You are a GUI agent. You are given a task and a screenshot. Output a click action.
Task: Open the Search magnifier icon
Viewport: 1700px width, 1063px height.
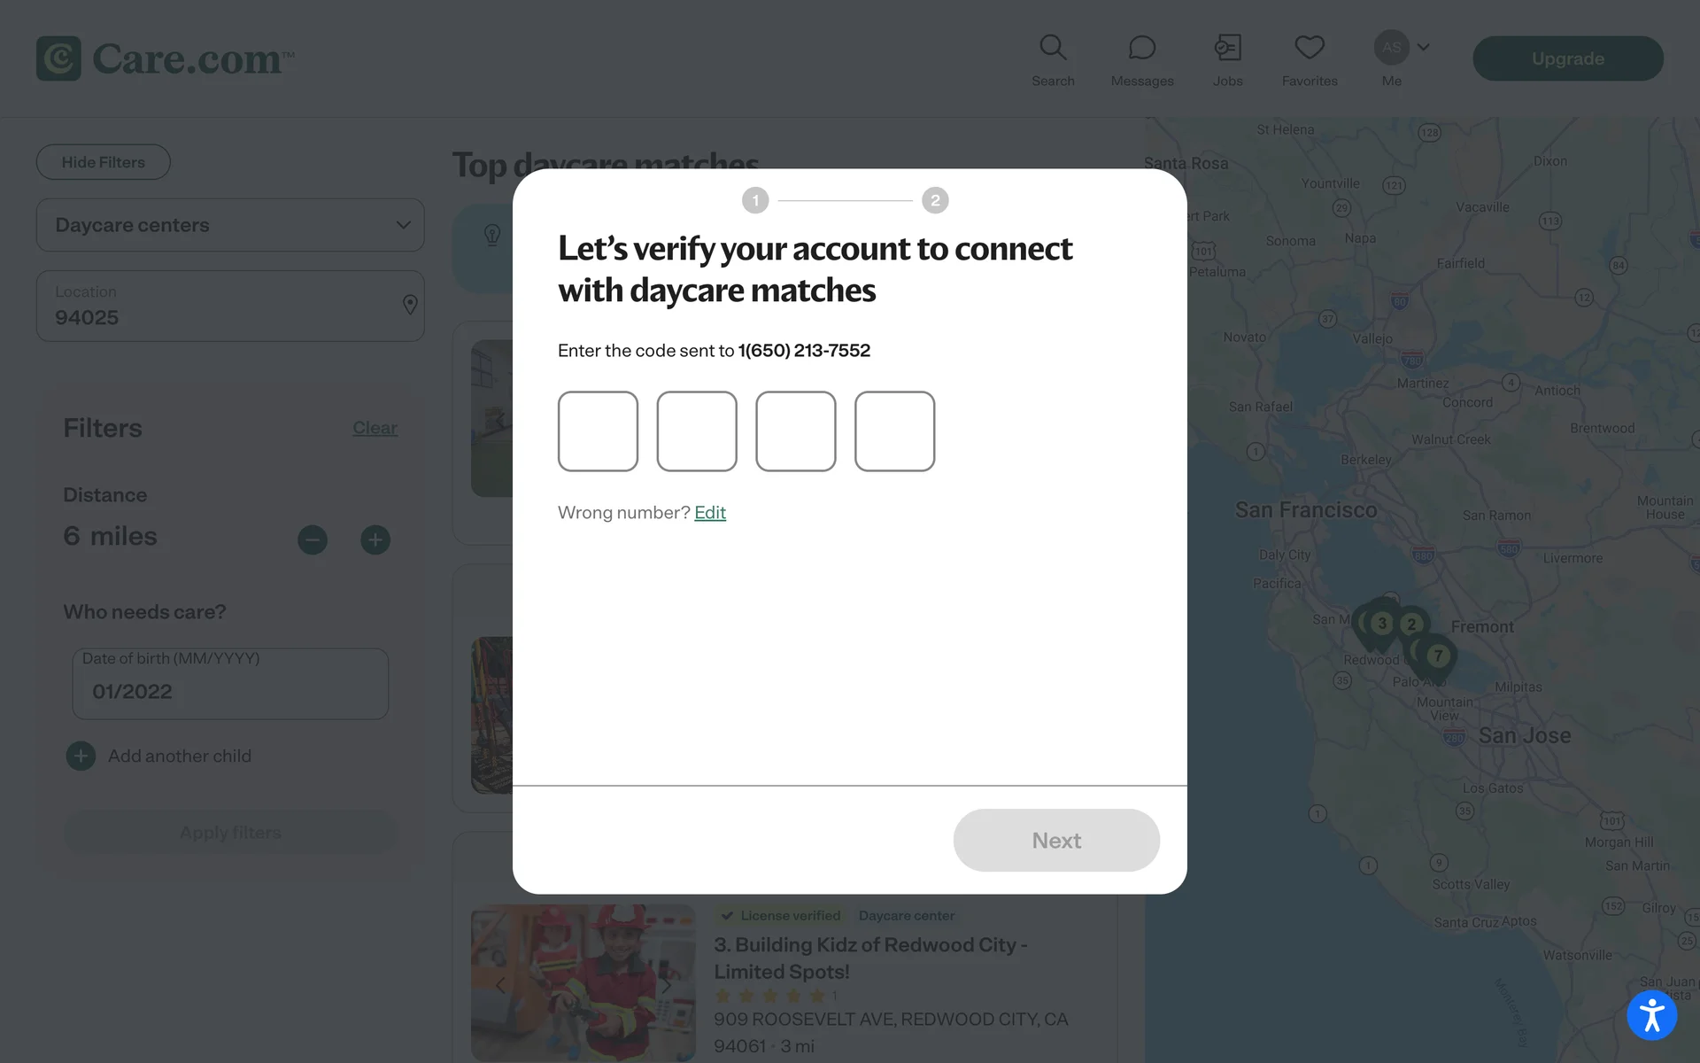point(1053,47)
